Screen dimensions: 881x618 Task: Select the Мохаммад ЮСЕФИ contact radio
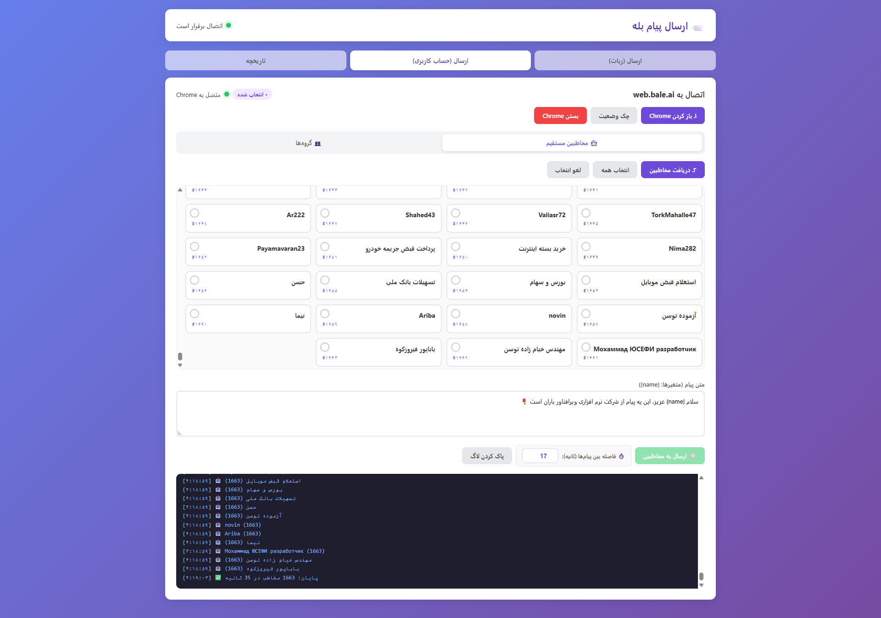(x=586, y=347)
